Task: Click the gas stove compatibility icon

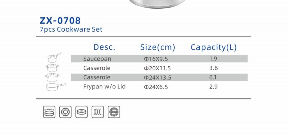Action: click(49, 112)
